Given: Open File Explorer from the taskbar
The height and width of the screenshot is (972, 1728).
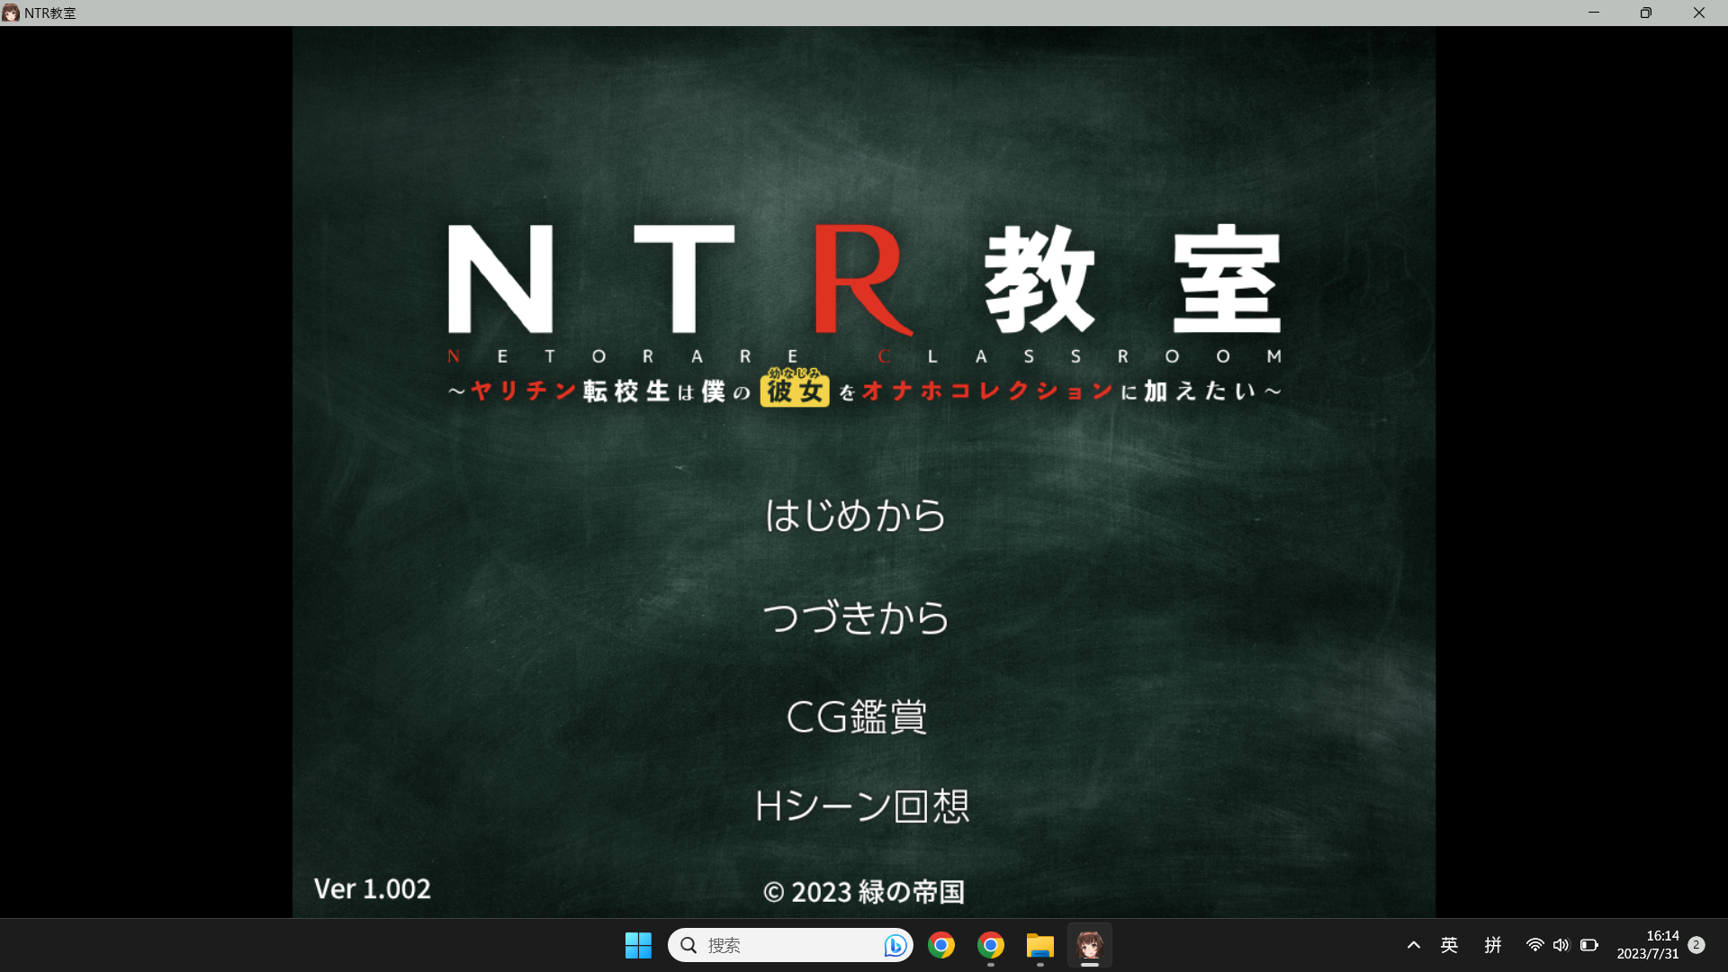Looking at the screenshot, I should click(x=1039, y=945).
